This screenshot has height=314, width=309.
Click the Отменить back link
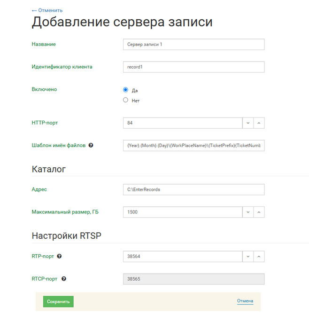(x=47, y=10)
